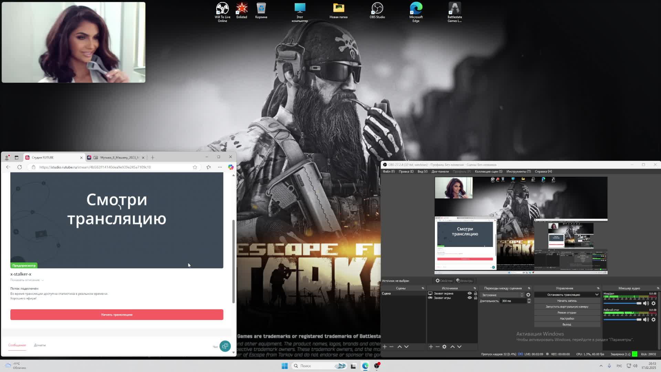The width and height of the screenshot is (661, 372).
Task: Open the OBS Правка (E) menu
Action: pyautogui.click(x=406, y=172)
